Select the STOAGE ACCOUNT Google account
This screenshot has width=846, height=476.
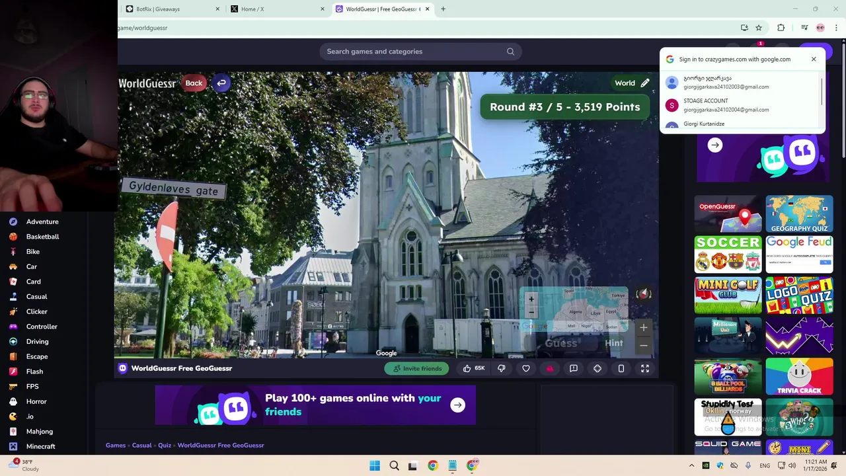point(740,105)
